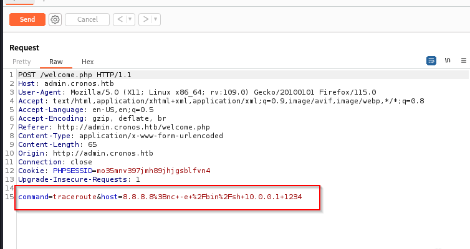Image resolution: width=470 pixels, height=249 pixels.
Task: Click the orange Send button
Action: [27, 19]
